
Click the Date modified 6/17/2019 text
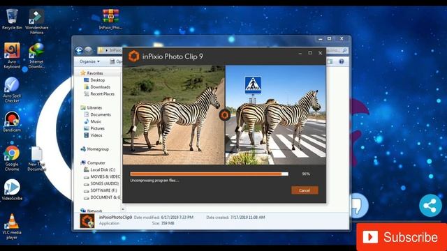point(163,218)
